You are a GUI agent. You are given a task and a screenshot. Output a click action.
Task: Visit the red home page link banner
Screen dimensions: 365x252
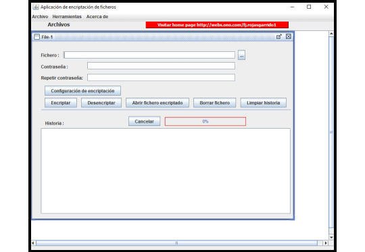coord(217,25)
